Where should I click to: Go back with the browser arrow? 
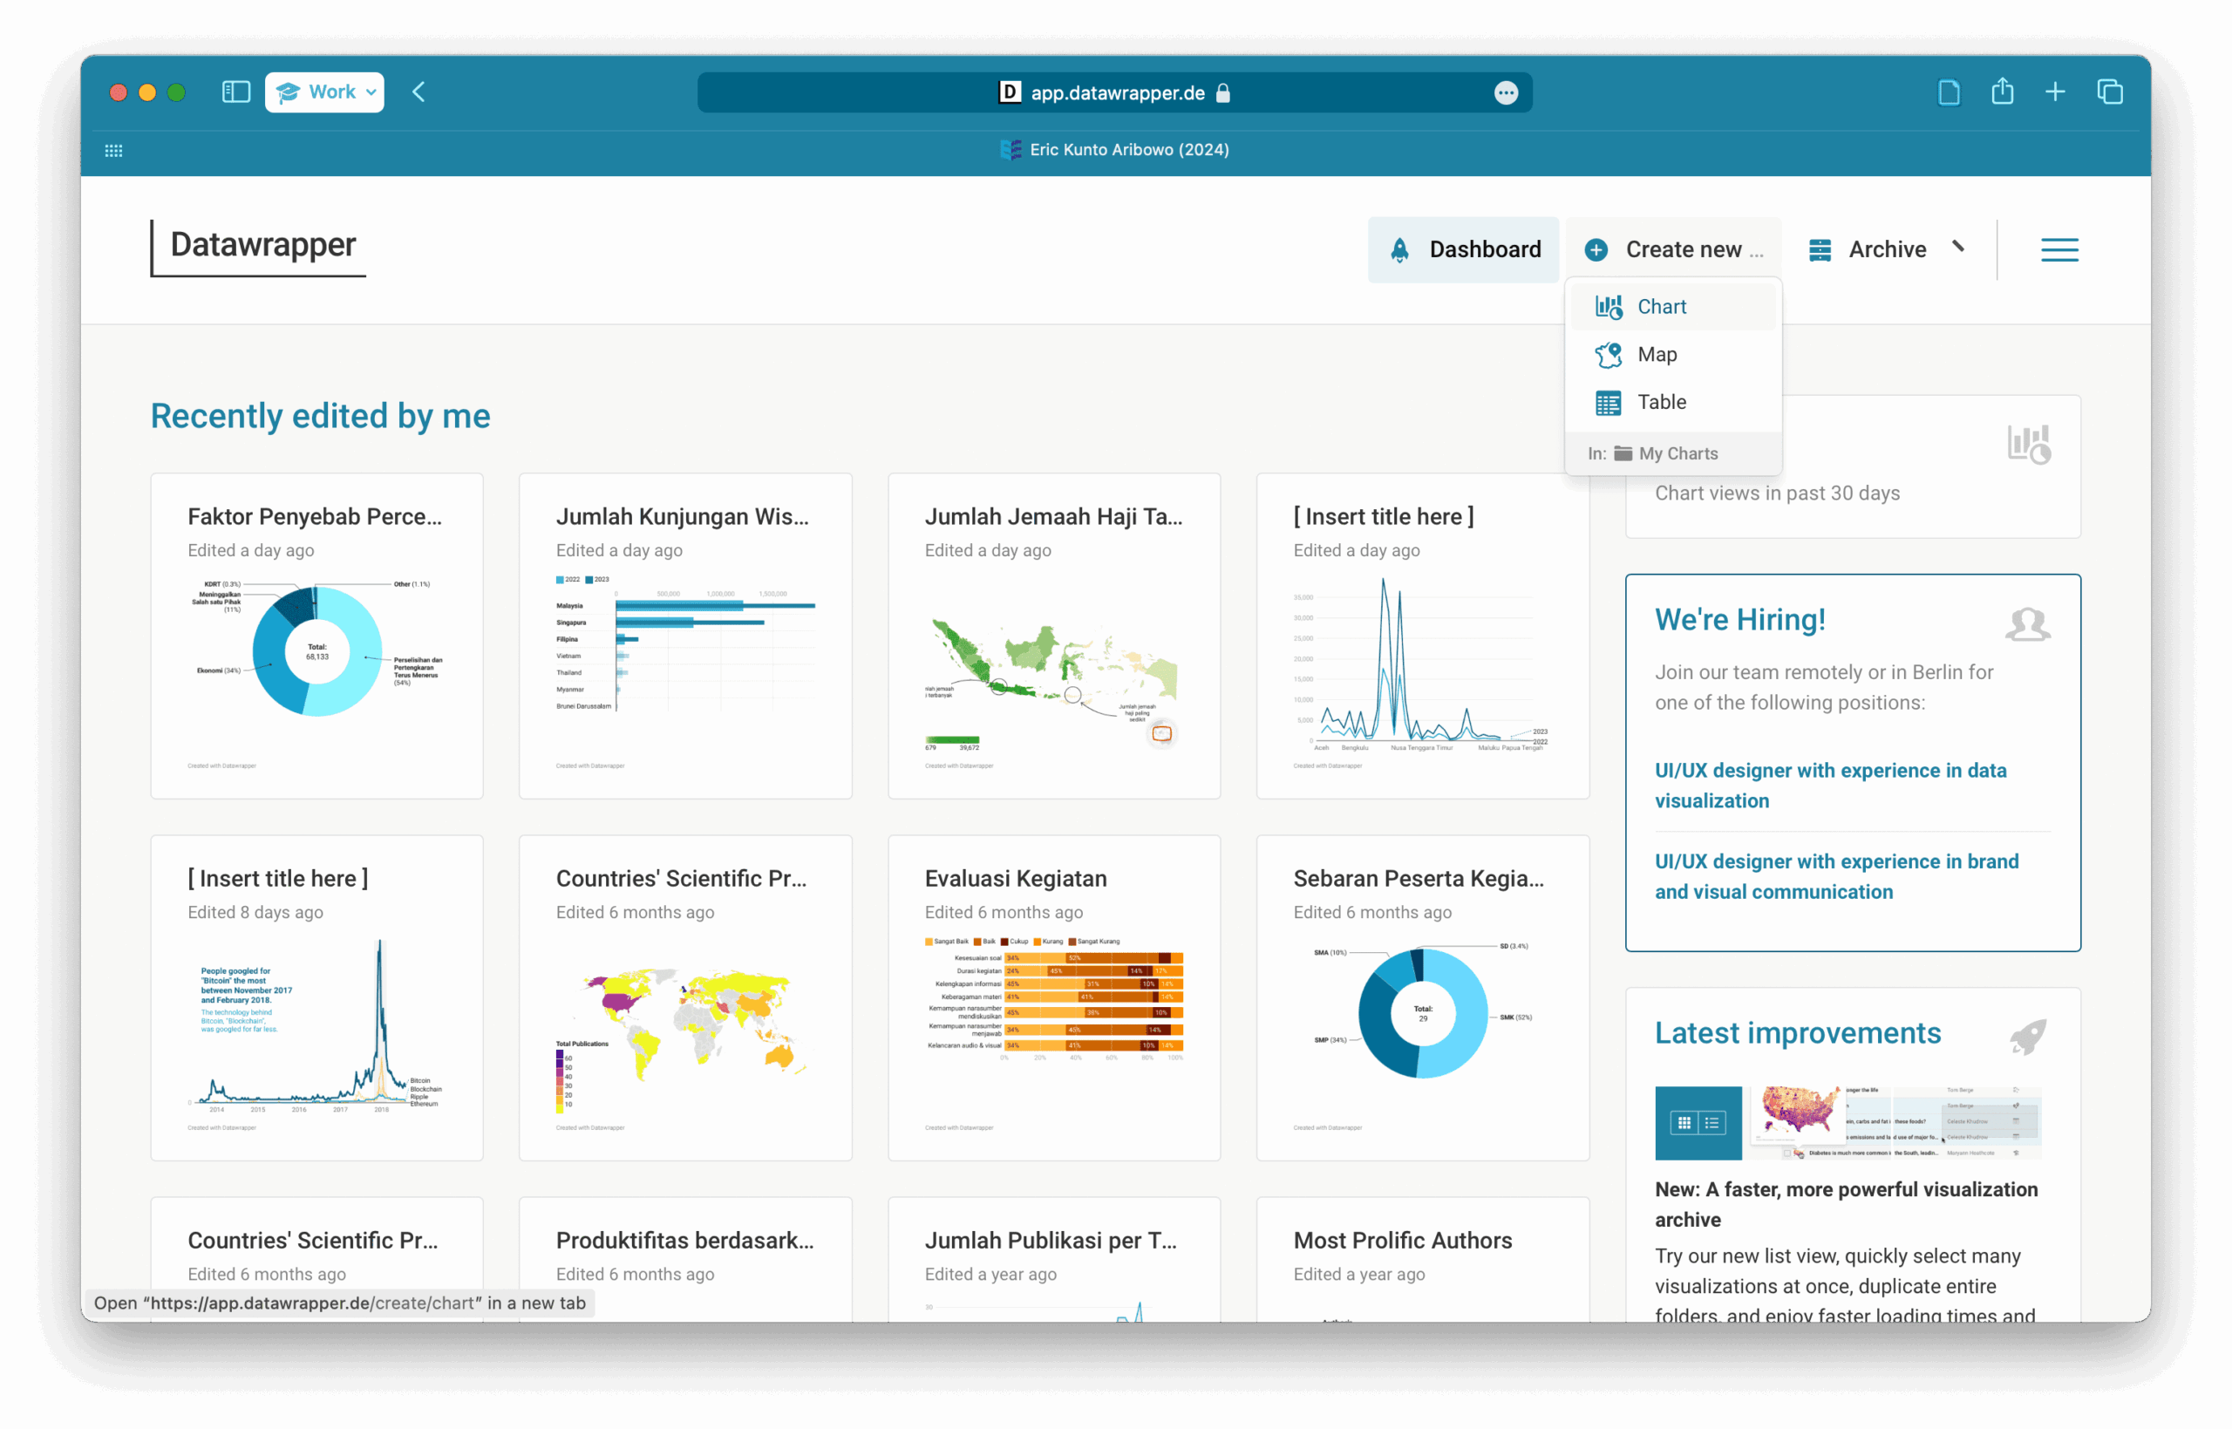[418, 92]
